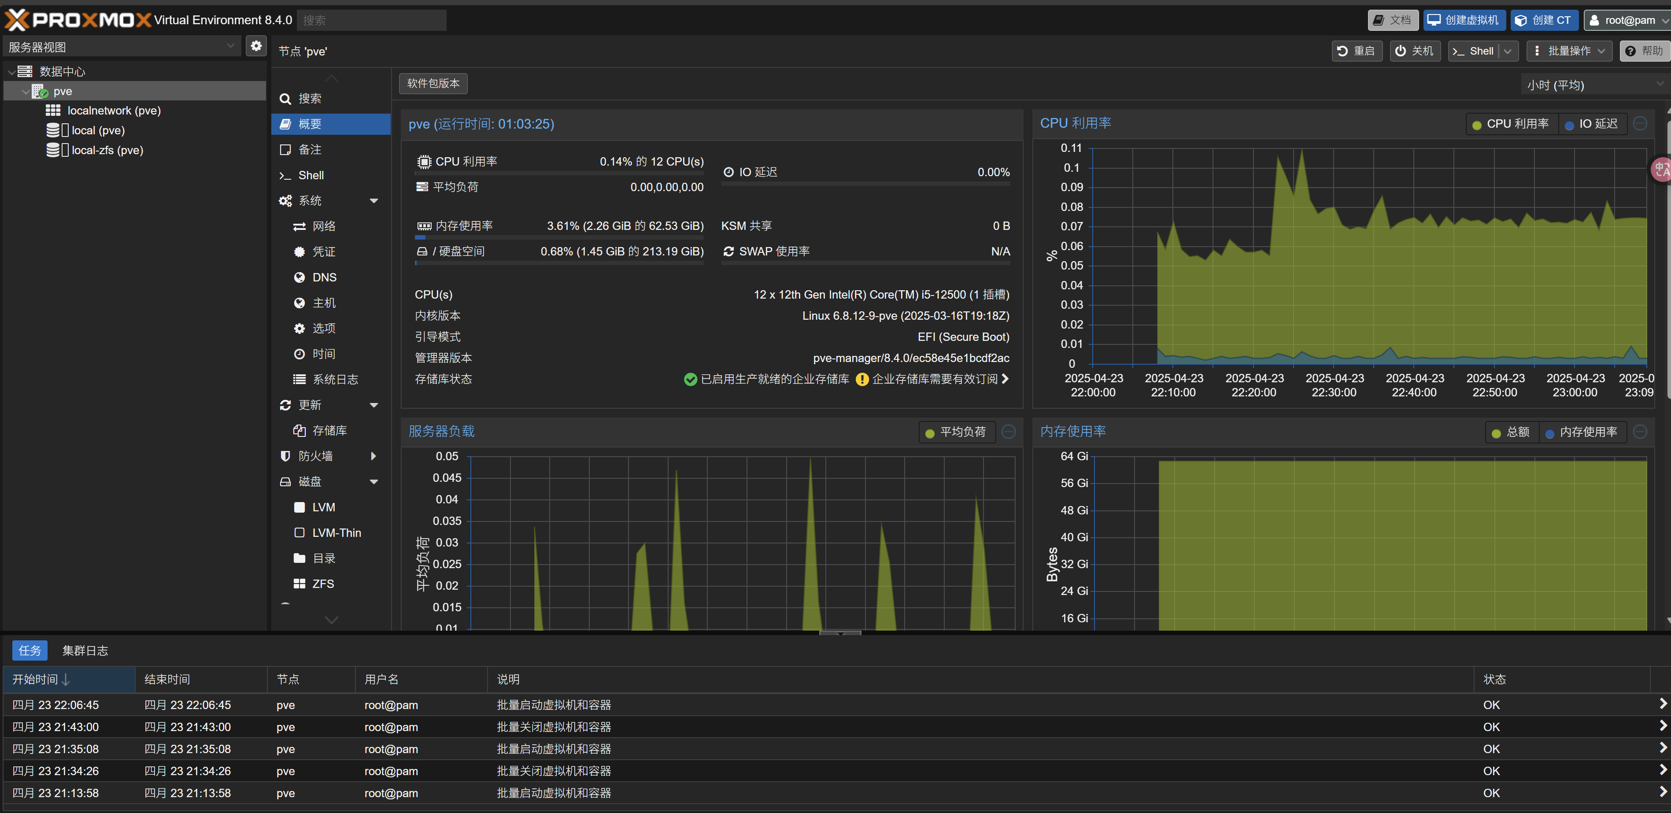This screenshot has width=1671, height=813.
Task: Switch to the 任务 tasks tab
Action: pyautogui.click(x=30, y=651)
